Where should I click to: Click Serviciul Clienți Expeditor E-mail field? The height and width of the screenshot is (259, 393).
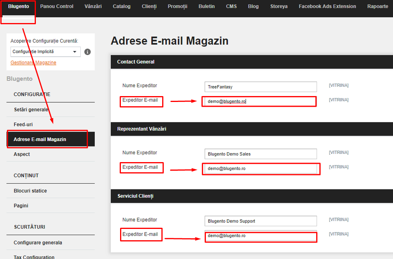click(261, 236)
